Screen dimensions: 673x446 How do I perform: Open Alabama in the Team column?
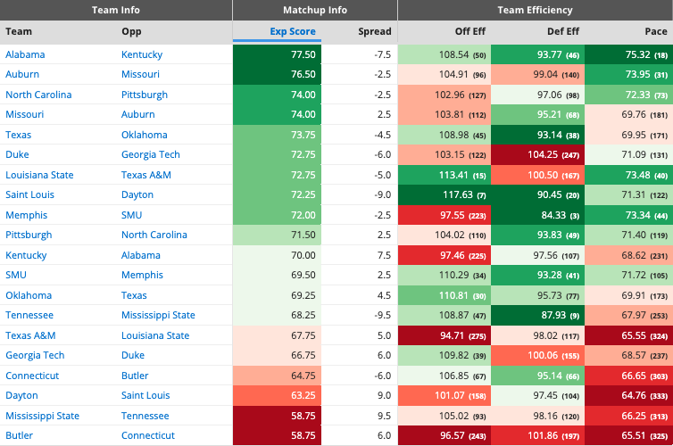point(25,54)
